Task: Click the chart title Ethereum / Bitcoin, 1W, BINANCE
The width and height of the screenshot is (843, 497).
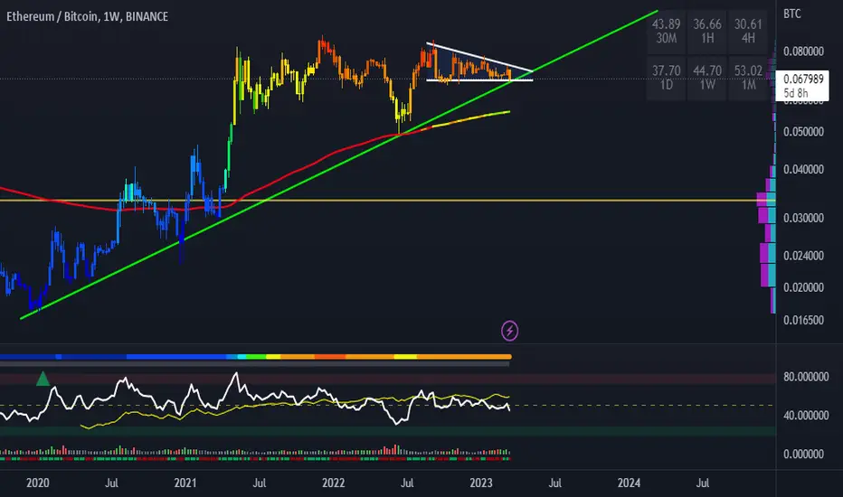Action: (x=87, y=16)
